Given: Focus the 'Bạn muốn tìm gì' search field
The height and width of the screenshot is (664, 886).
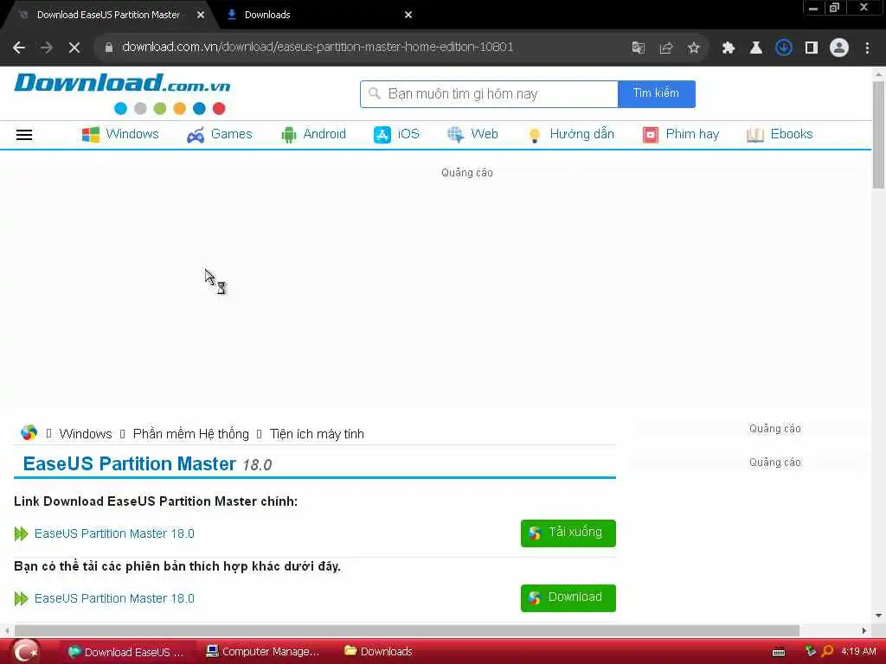Looking at the screenshot, I should pos(489,93).
